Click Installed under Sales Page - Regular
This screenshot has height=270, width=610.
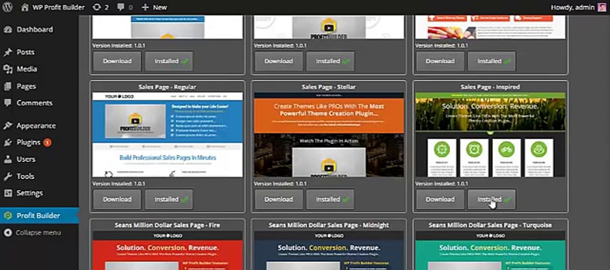[169, 199]
